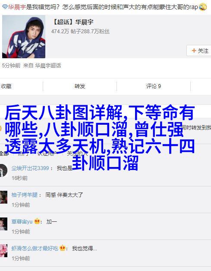211x271 pixels.
Task: Click the diamond super-topic icon before 华晨宇
Action: 5,7
